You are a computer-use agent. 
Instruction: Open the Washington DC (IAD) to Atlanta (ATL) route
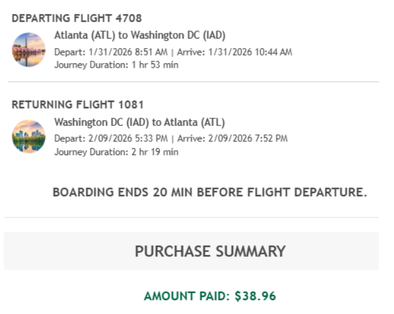pyautogui.click(x=139, y=122)
